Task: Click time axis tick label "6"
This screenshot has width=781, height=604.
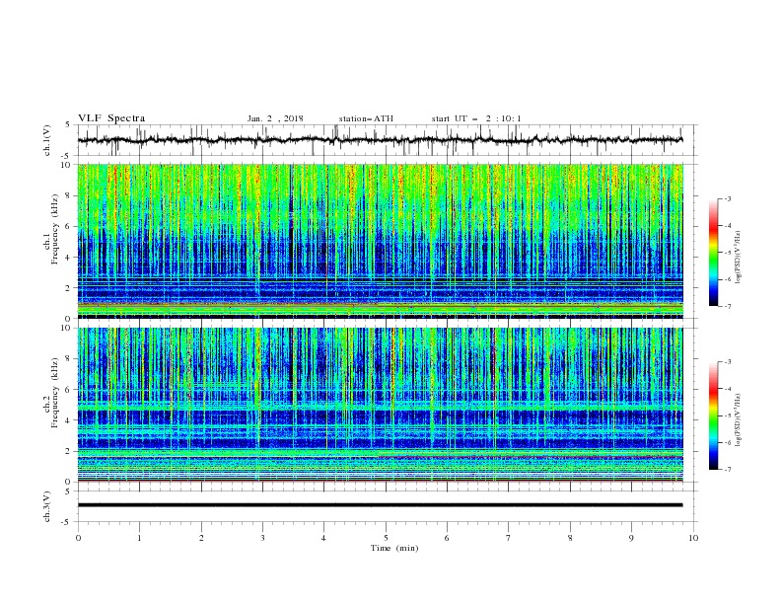Action: (x=447, y=538)
